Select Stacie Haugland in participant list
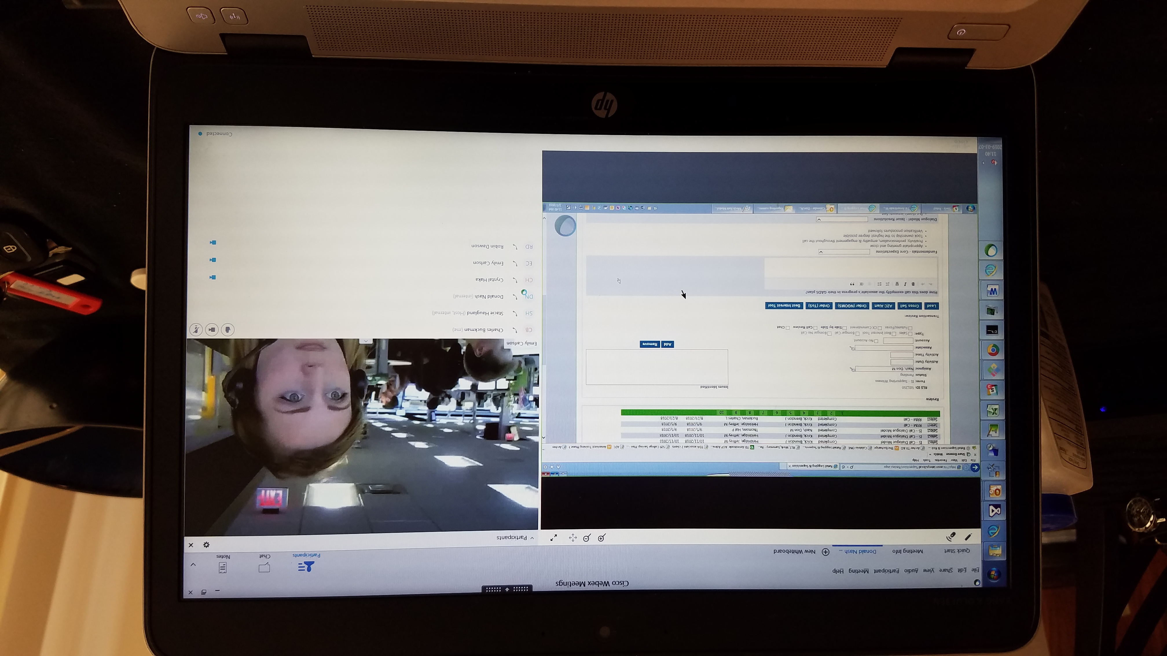This screenshot has width=1167, height=656. (x=485, y=313)
